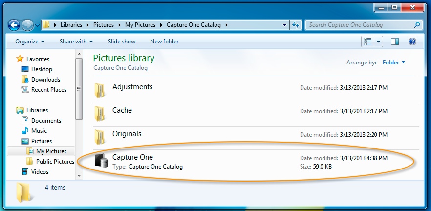Open the Arrange by Folder dropdown
The image size is (431, 211).
[x=394, y=63]
